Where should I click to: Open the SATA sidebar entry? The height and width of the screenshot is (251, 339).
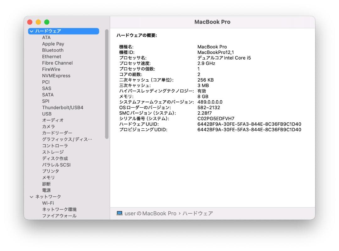coord(48,95)
